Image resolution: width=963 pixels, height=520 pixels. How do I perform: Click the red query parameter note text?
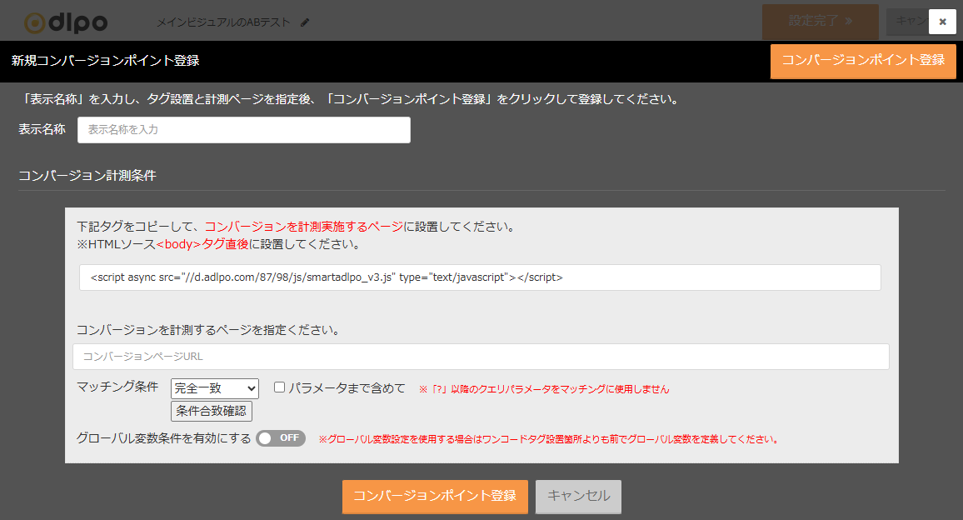544,389
